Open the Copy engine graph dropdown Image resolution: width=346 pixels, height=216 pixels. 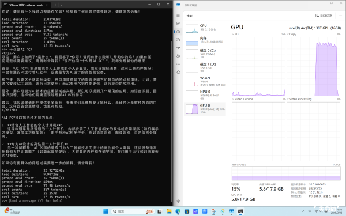(292, 34)
